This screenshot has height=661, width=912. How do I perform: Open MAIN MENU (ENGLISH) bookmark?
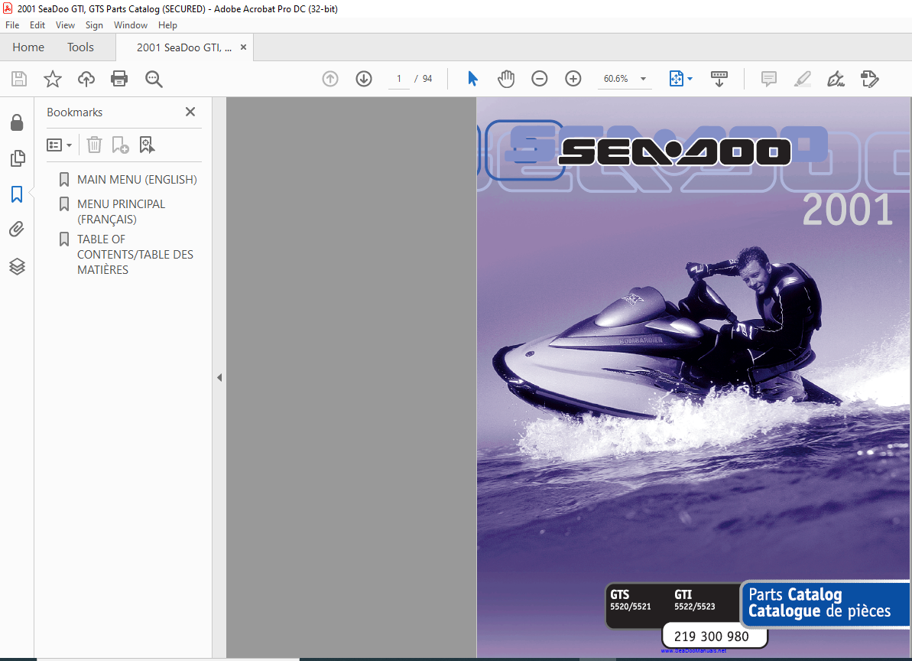[x=137, y=180]
